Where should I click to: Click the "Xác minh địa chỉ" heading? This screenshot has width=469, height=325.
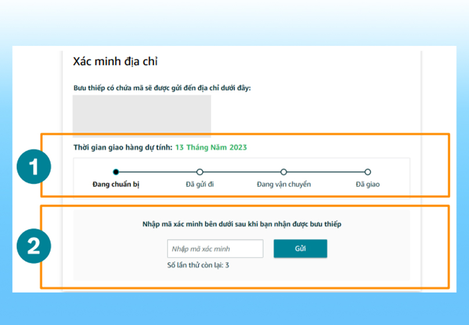click(x=115, y=62)
